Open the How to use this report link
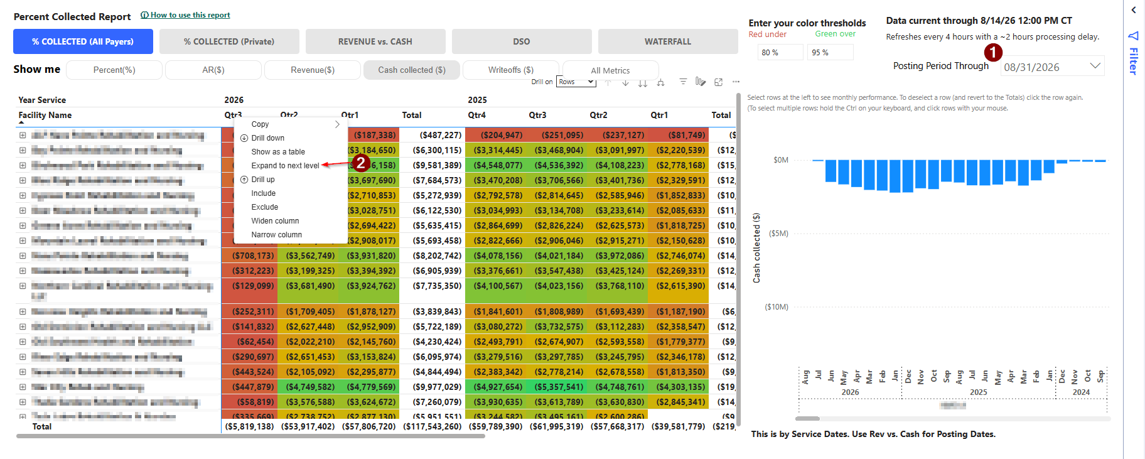Screen dimensions: 1145x459 [190, 15]
